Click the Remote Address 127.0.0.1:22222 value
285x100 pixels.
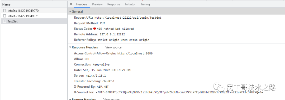point(112,34)
